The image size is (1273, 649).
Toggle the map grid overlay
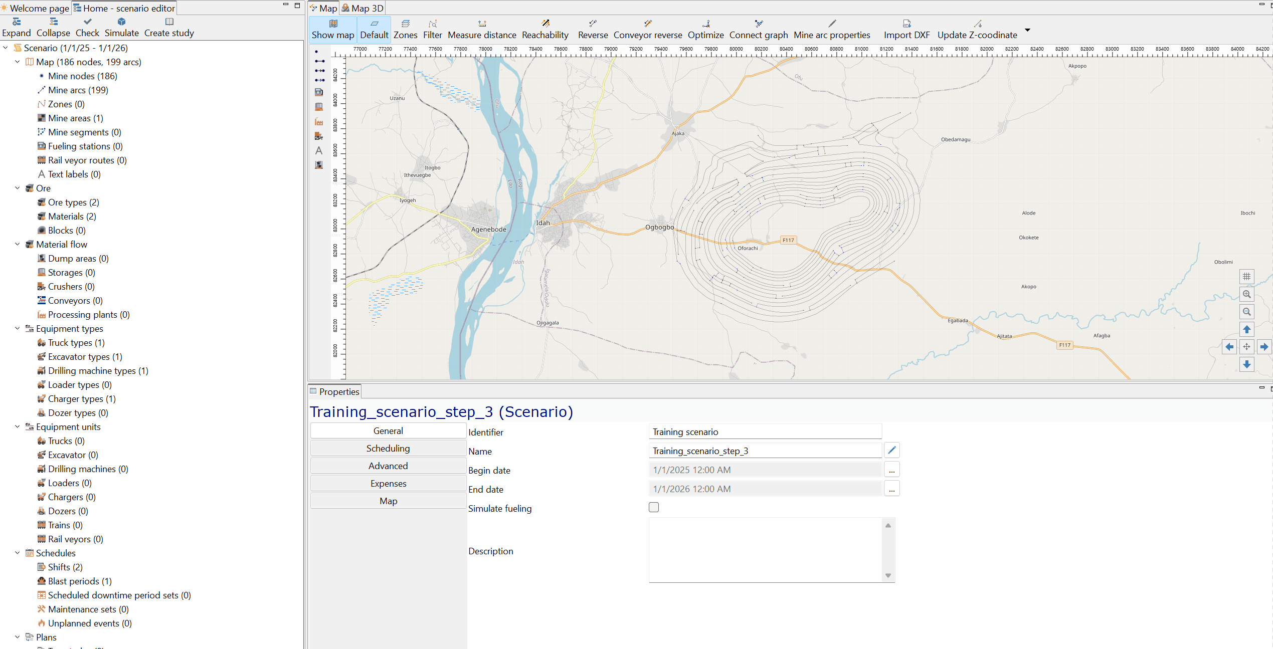[x=1246, y=277]
